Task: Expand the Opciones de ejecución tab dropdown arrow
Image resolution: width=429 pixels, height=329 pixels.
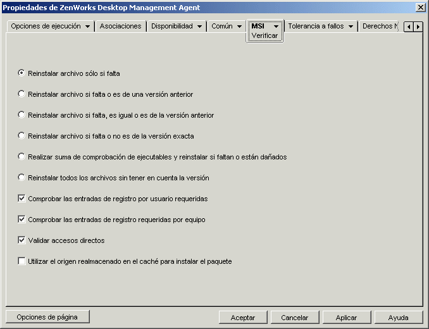Action: click(87, 27)
